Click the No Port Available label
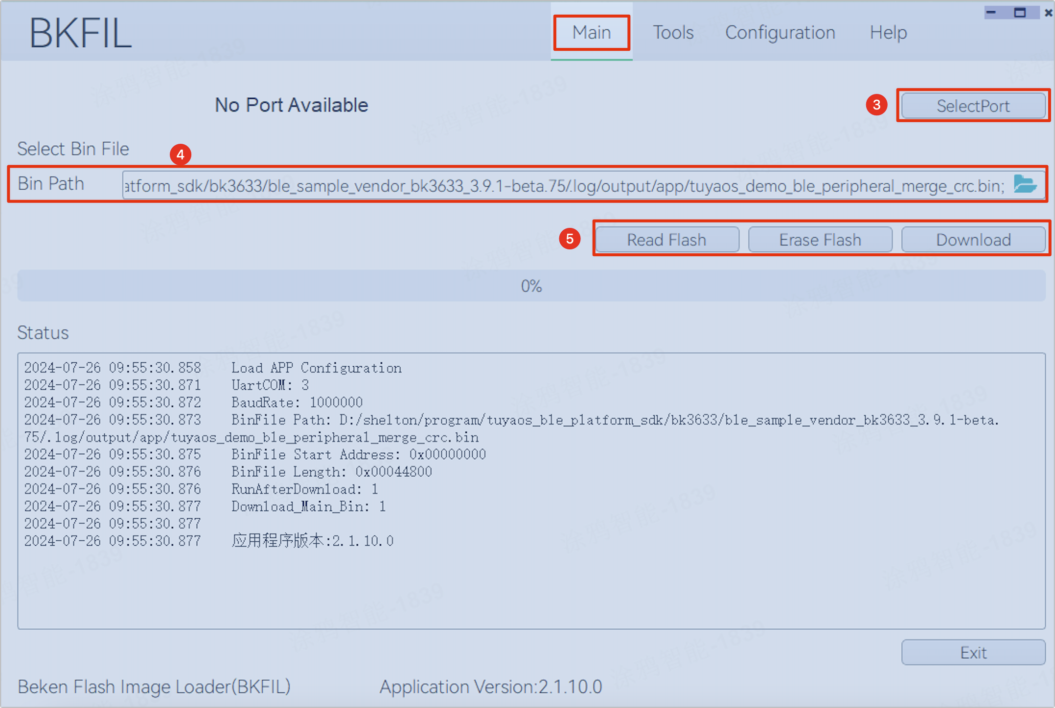The width and height of the screenshot is (1055, 708). 293,104
